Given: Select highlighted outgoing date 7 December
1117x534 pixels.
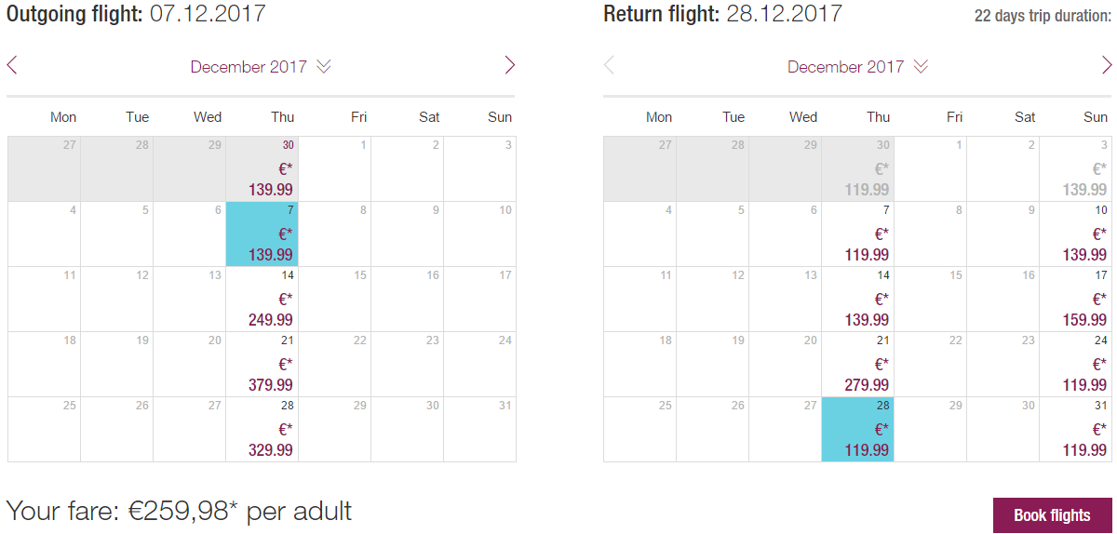Looking at the screenshot, I should 262,234.
